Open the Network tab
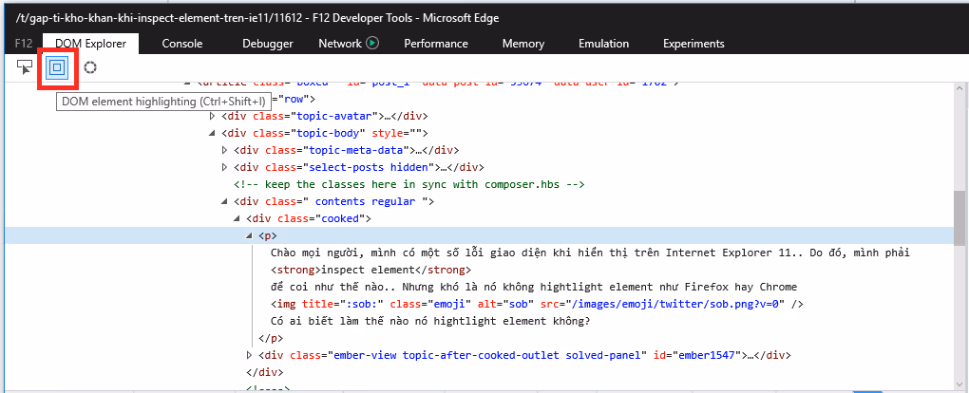The image size is (969, 393). tap(340, 44)
